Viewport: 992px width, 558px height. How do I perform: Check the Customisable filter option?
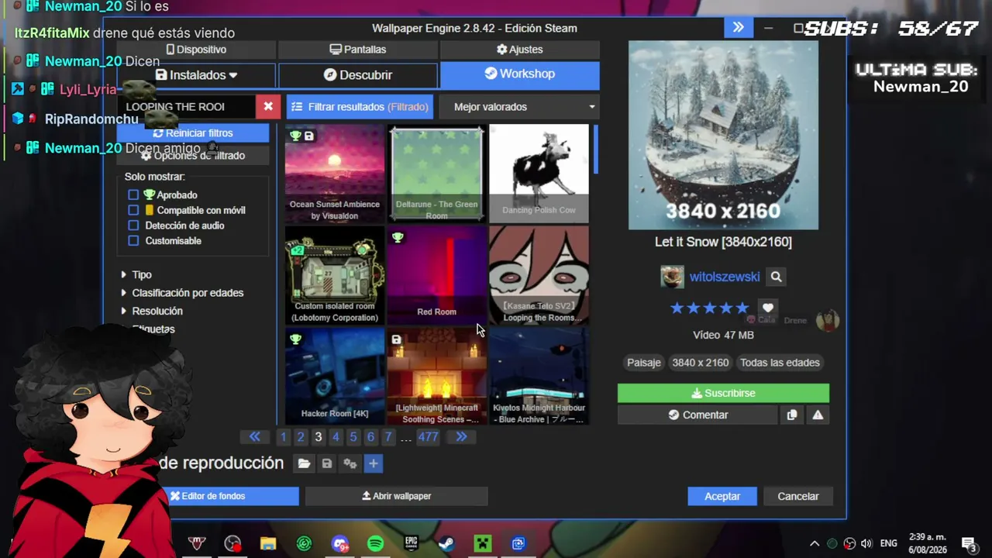[133, 241]
